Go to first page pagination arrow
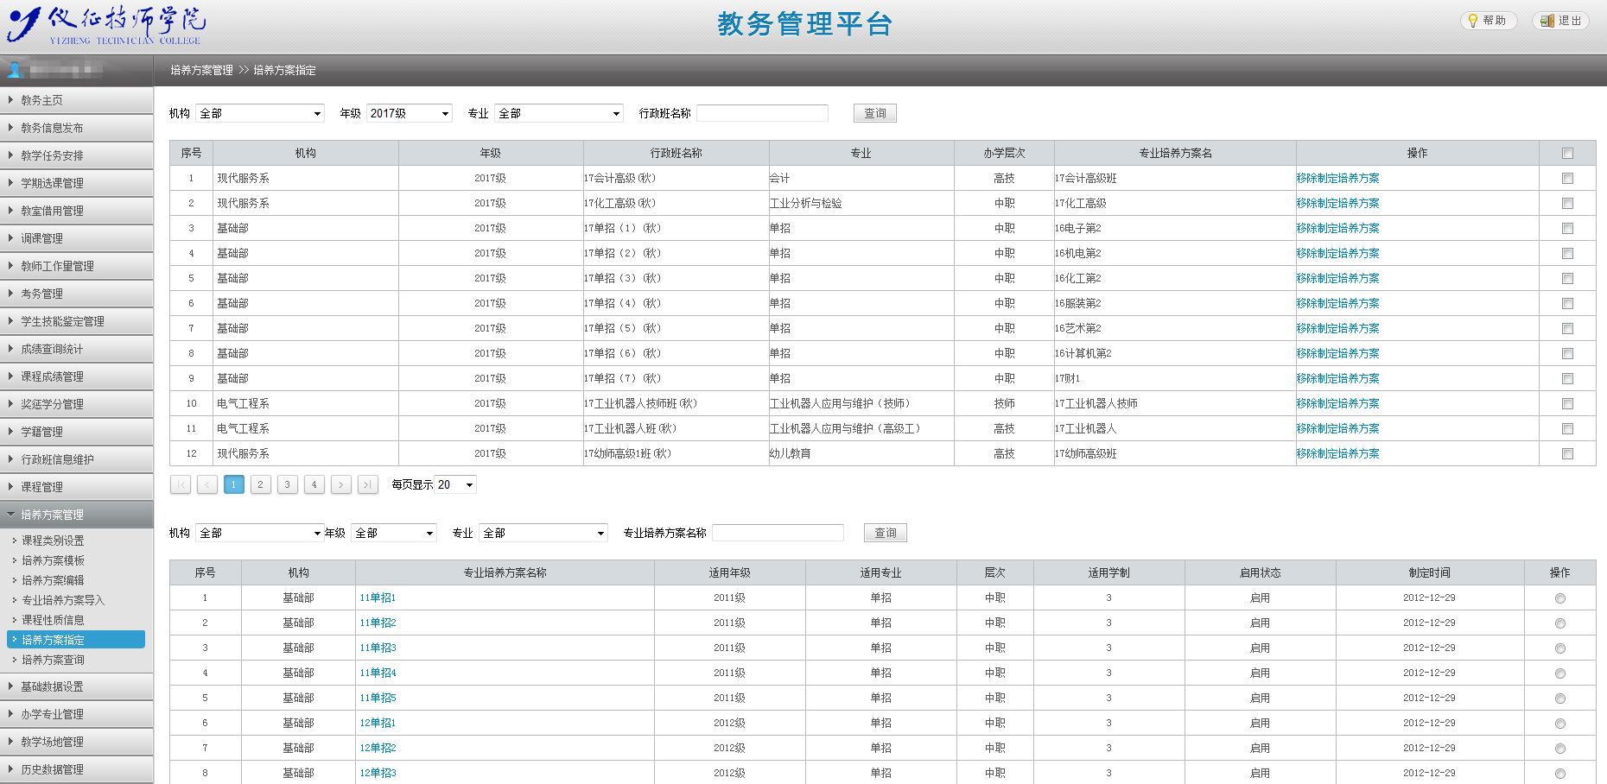 pos(181,484)
